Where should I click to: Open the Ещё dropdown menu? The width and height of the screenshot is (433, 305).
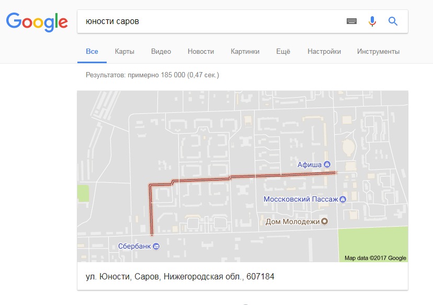pyautogui.click(x=283, y=52)
